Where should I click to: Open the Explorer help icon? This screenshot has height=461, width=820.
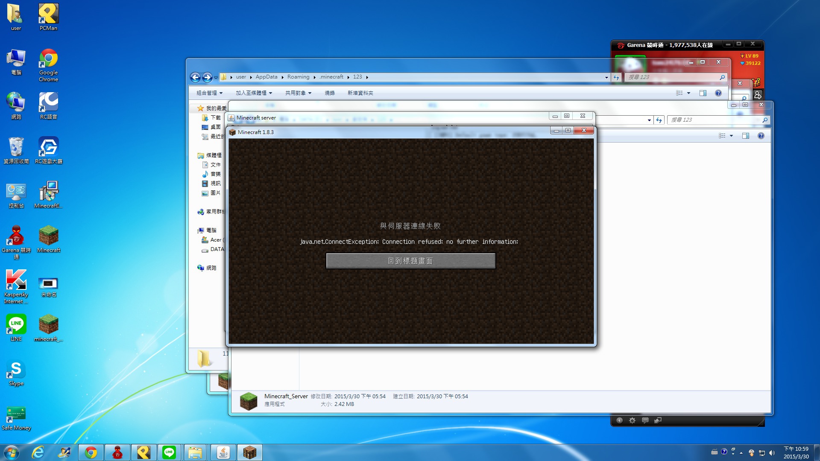[718, 93]
